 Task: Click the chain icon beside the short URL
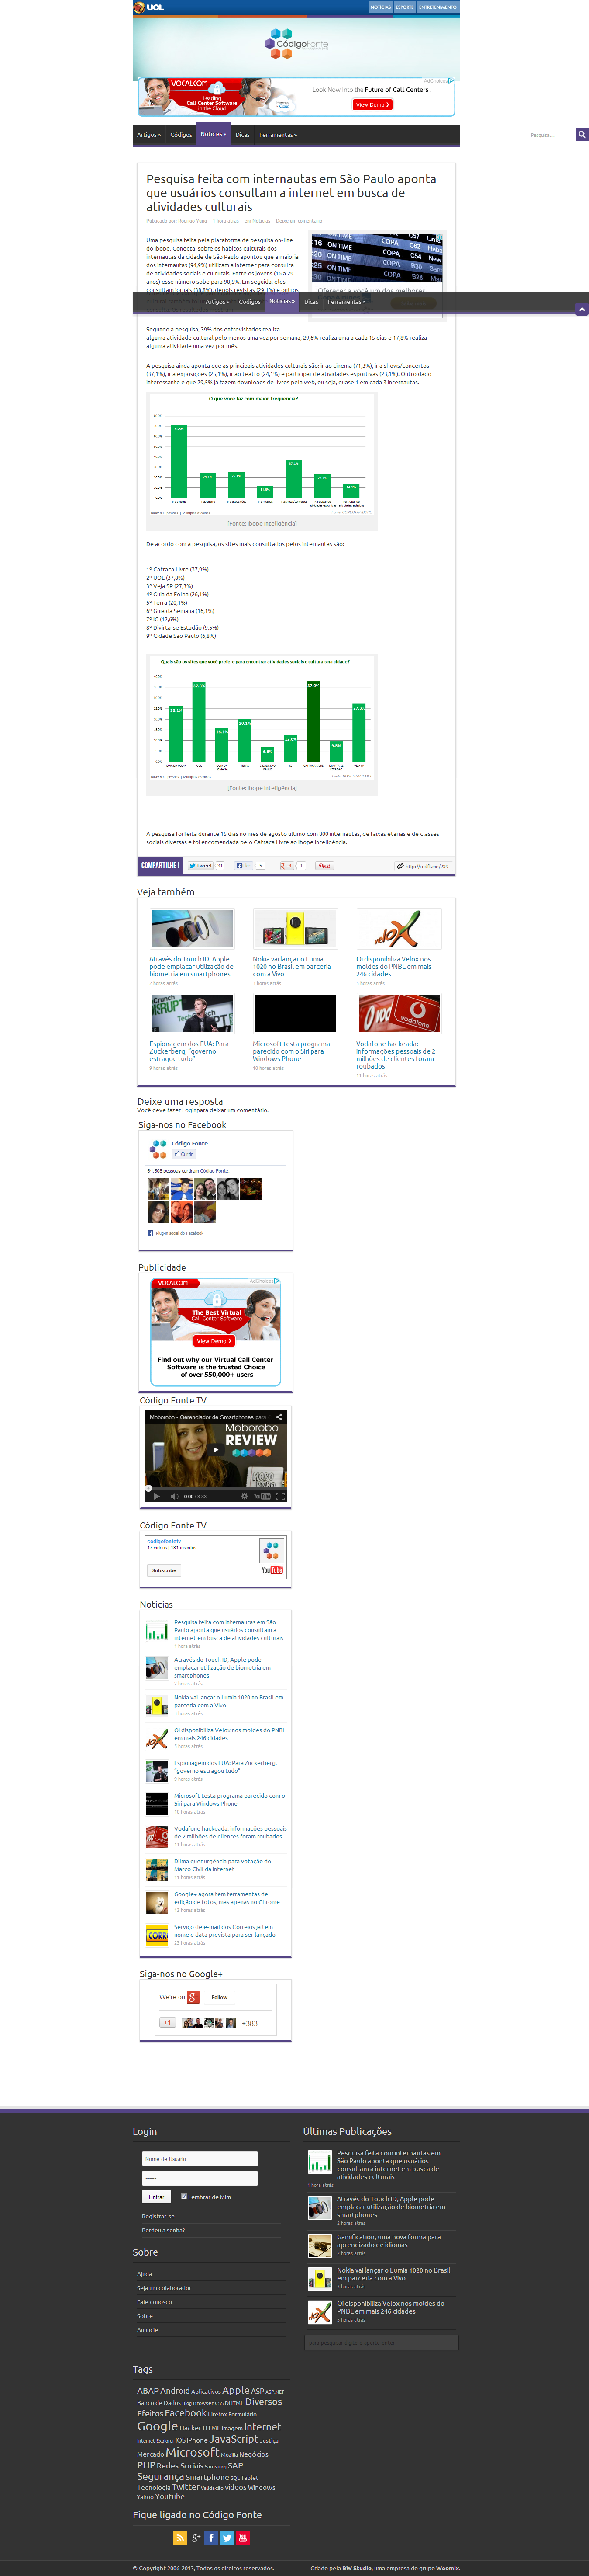pos(400,866)
